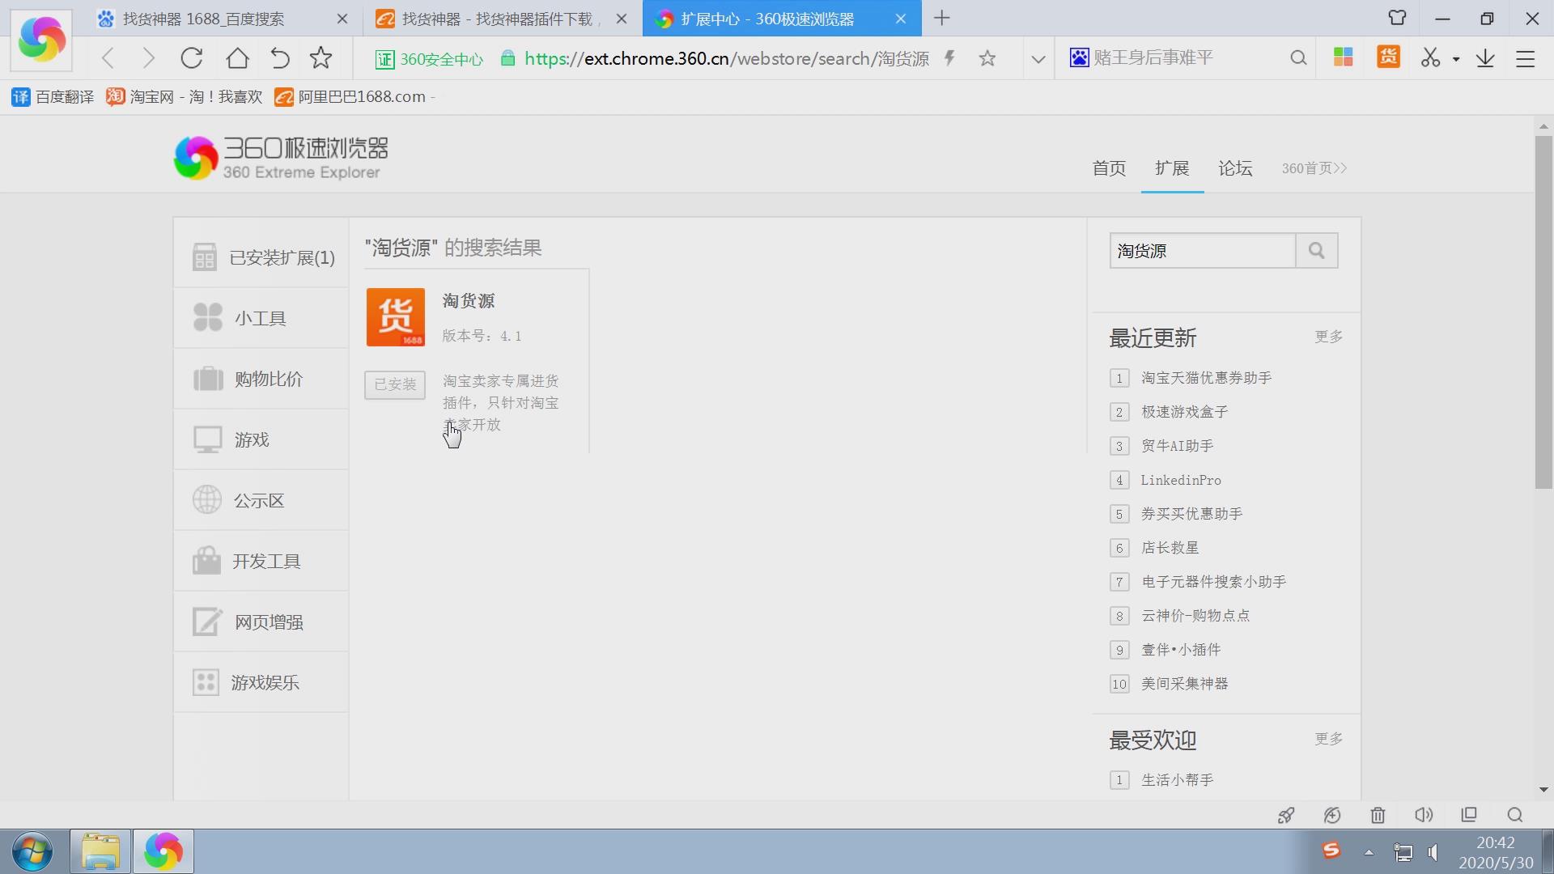This screenshot has height=874, width=1554.
Task: Capture a screenshot with the scissors tool
Action: pos(1429,57)
